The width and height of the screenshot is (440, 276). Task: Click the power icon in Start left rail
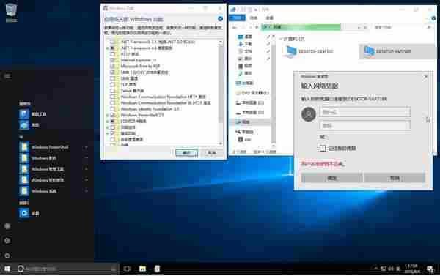[x=7, y=256]
